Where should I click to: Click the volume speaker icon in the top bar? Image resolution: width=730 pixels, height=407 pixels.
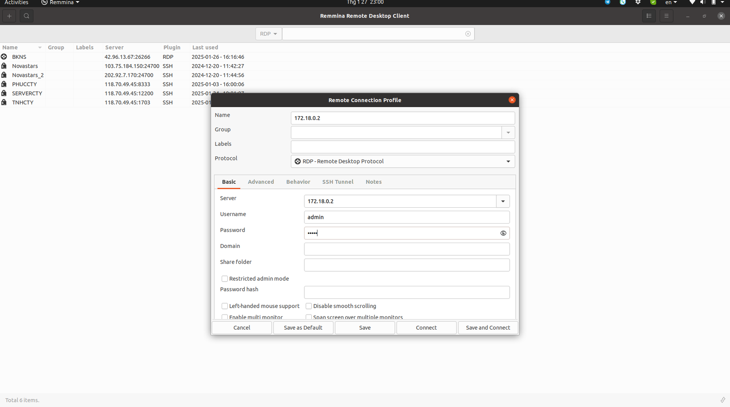click(703, 2)
